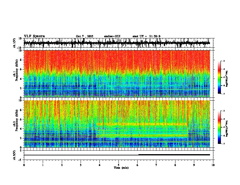
Task: Click the "5" tick on ch.3(V) axis
Action: [x=21, y=151]
